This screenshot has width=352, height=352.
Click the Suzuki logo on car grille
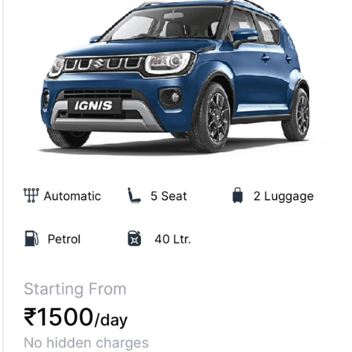(x=99, y=63)
